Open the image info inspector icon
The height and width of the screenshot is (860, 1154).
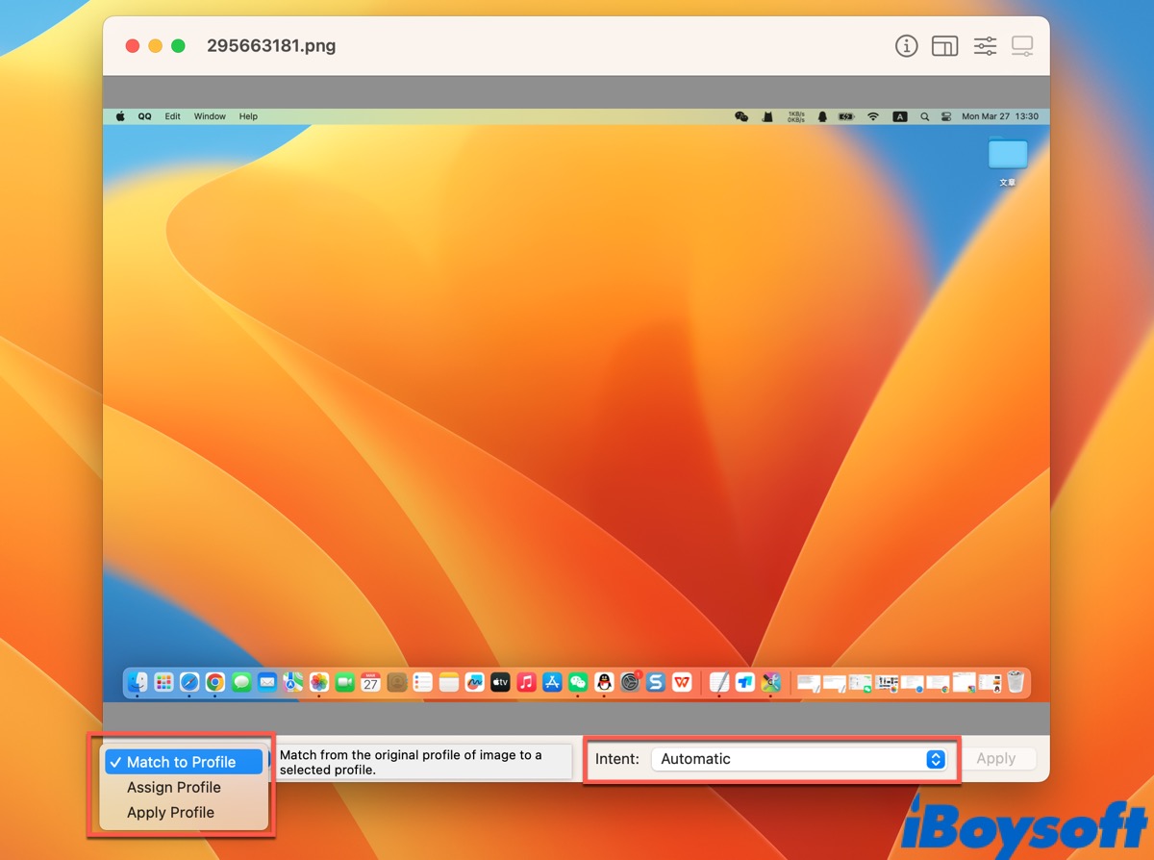tap(906, 46)
